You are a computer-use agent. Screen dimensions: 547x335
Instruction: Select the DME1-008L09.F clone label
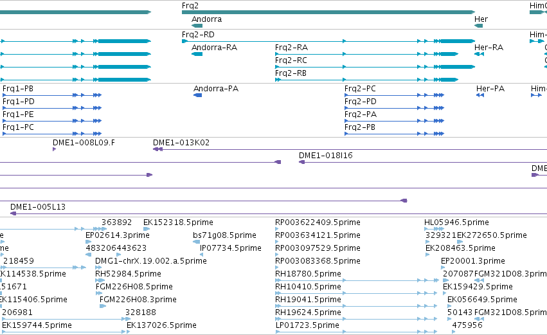[x=84, y=143]
